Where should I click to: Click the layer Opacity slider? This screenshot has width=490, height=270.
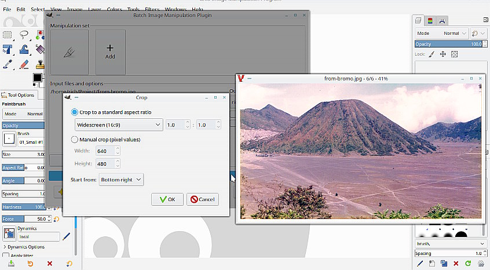449,44
